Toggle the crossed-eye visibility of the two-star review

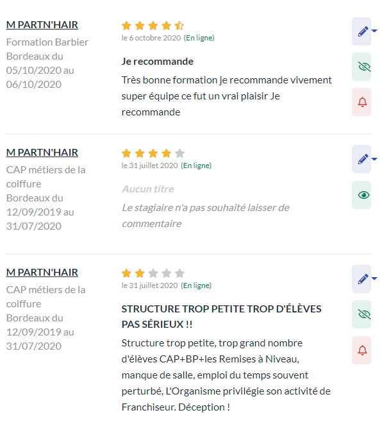362,314
